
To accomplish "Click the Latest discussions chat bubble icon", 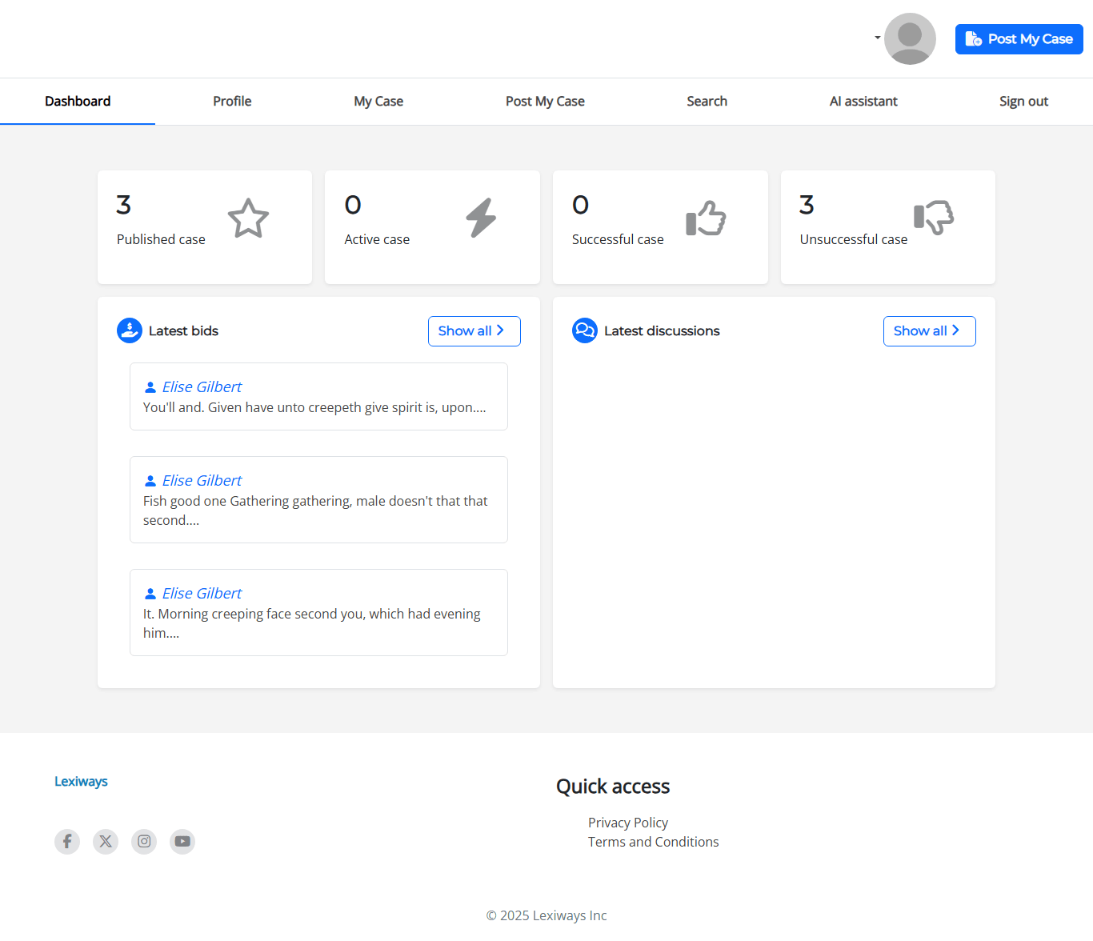I will point(585,330).
